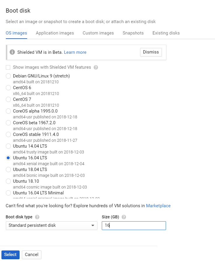215x261 pixels.
Task: Click the help icon beside Size (GB)
Action: tap(124, 217)
